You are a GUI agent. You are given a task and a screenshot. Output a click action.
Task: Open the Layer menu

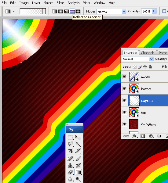click(36, 3)
